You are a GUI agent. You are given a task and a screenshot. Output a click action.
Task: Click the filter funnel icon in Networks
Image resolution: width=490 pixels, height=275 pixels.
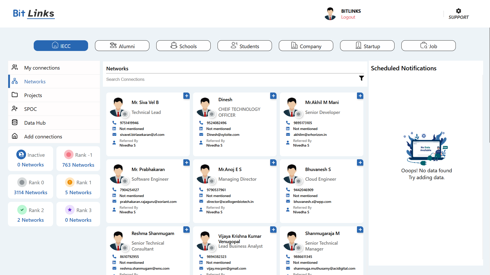click(x=361, y=78)
